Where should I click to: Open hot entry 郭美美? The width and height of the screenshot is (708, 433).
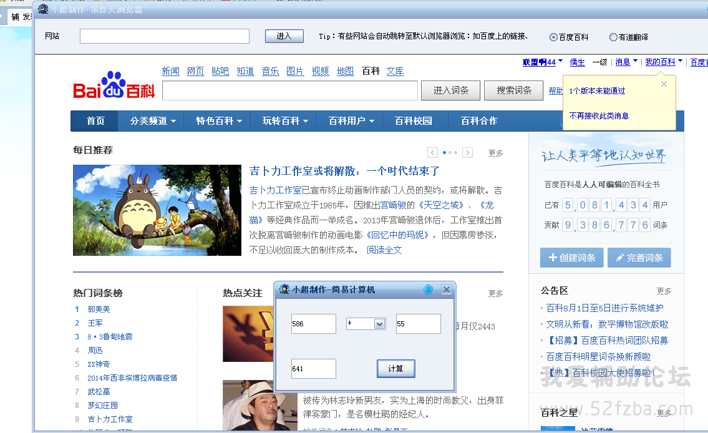click(x=99, y=309)
